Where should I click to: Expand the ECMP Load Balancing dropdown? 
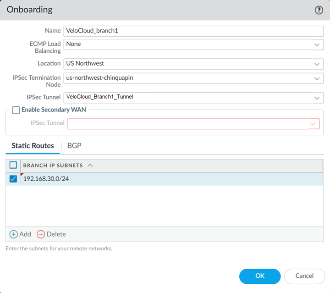[x=316, y=44]
